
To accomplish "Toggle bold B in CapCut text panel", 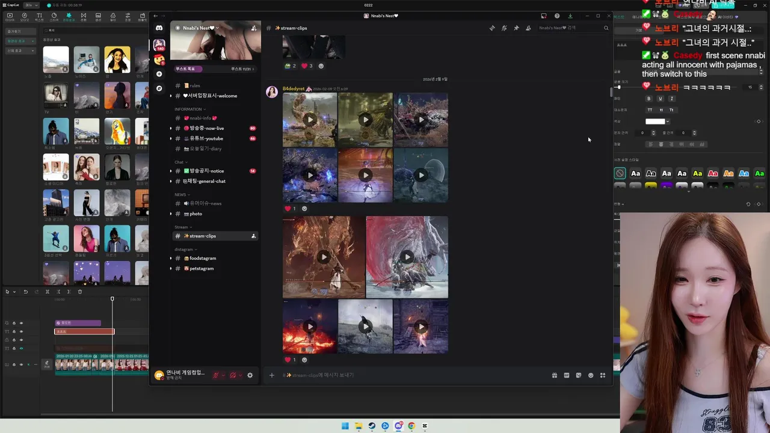I will click(648, 99).
